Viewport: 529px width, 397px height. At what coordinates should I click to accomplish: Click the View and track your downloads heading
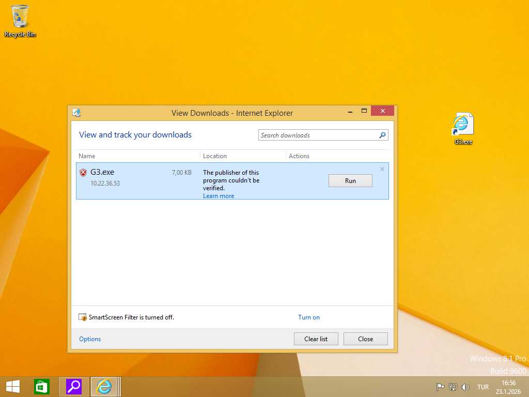[x=135, y=135]
